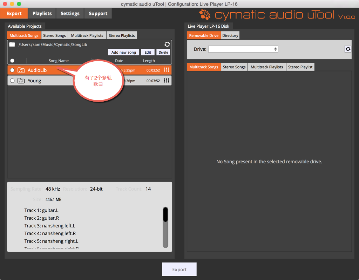Click the AudioLib length 00:03:52

(x=153, y=70)
